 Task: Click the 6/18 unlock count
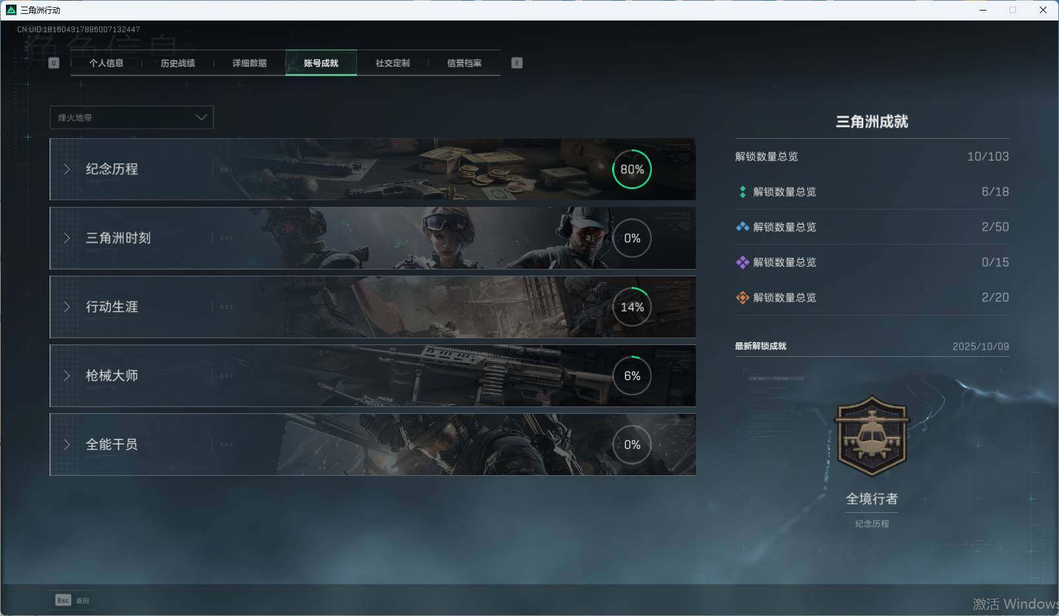[x=995, y=192]
